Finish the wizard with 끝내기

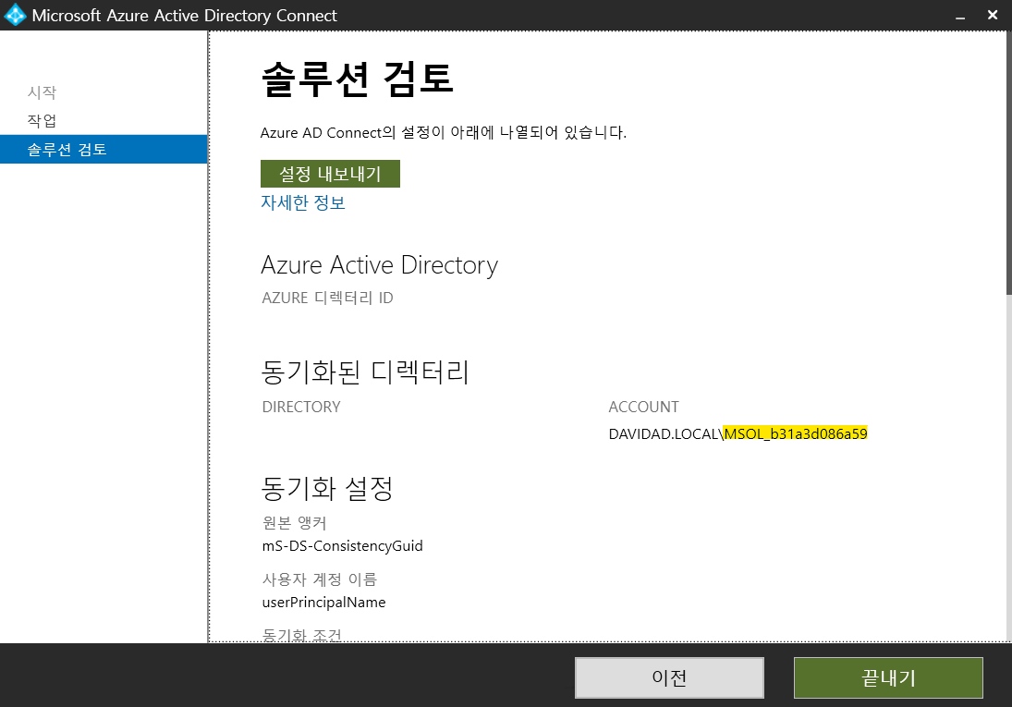click(x=888, y=677)
